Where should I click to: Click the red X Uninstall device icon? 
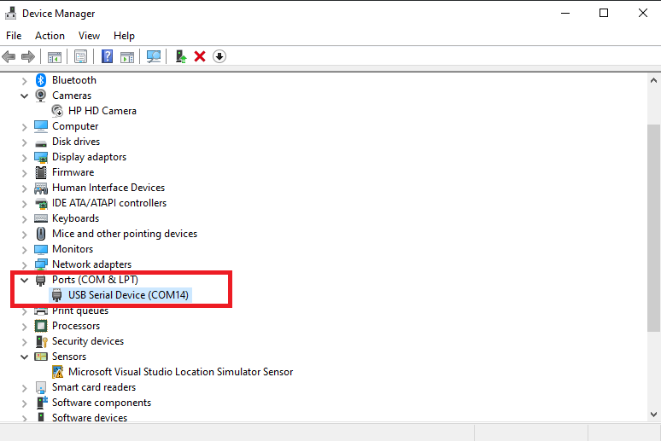click(200, 56)
